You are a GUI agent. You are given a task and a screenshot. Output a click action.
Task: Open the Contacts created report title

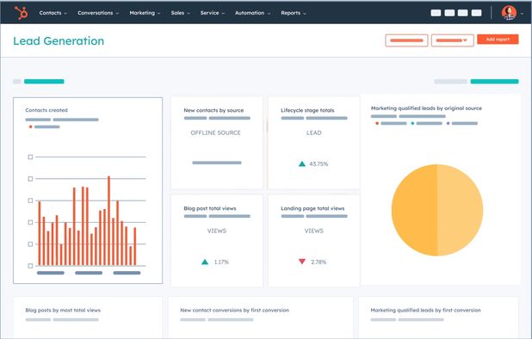point(46,110)
